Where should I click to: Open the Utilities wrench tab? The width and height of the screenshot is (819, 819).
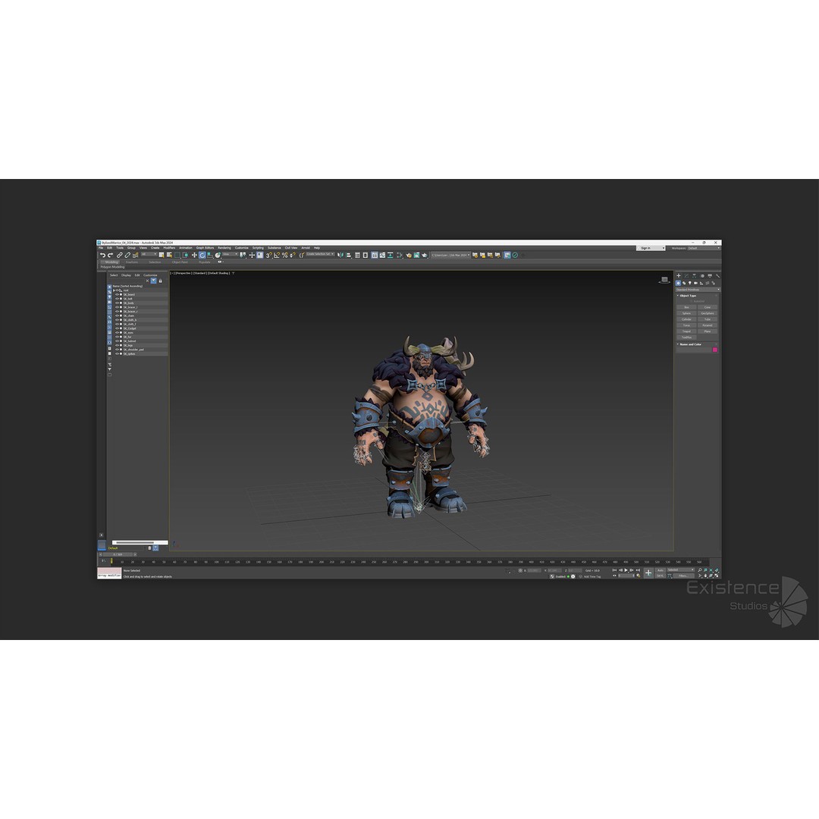[x=717, y=275]
